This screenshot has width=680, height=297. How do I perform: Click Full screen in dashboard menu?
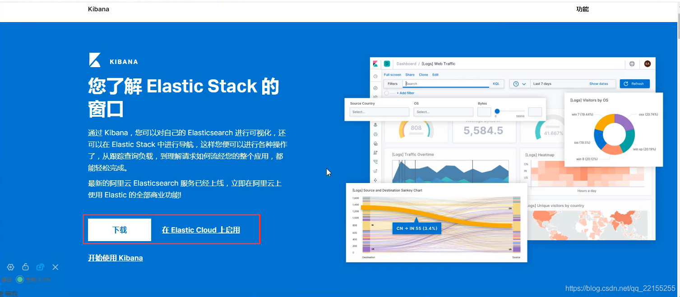393,75
